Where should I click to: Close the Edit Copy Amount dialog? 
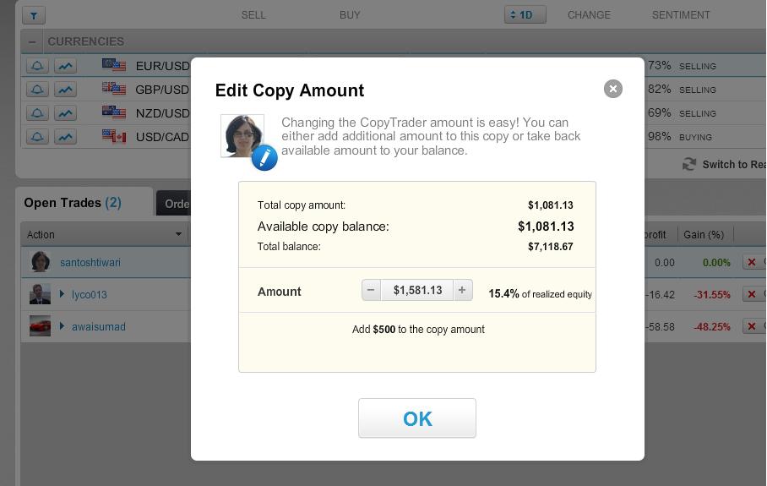(x=613, y=89)
